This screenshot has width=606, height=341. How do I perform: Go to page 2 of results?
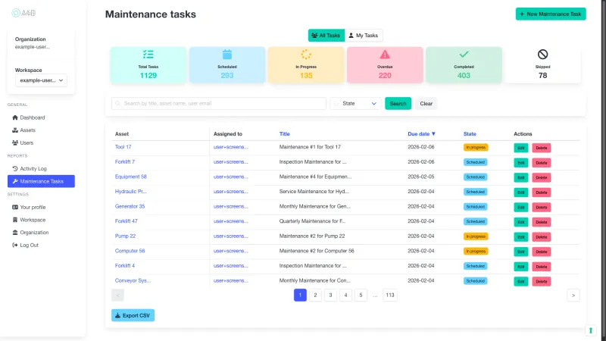point(315,296)
